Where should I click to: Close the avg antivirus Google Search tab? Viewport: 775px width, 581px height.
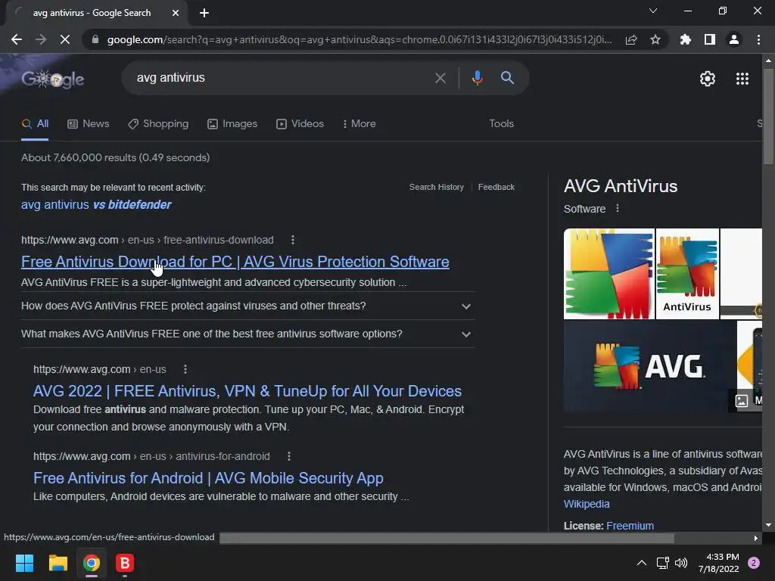176,13
